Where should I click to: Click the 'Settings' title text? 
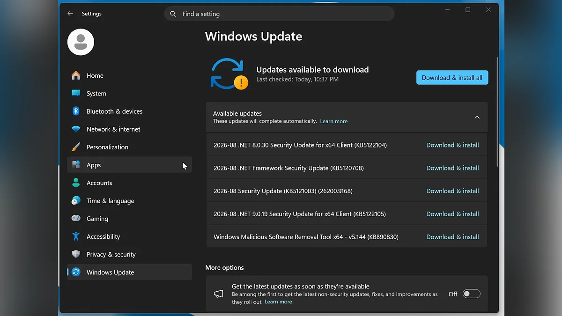coord(91,14)
